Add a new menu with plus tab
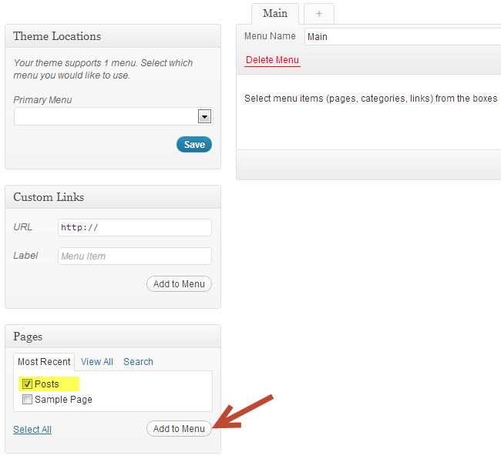The width and height of the screenshot is (501, 459). [319, 13]
